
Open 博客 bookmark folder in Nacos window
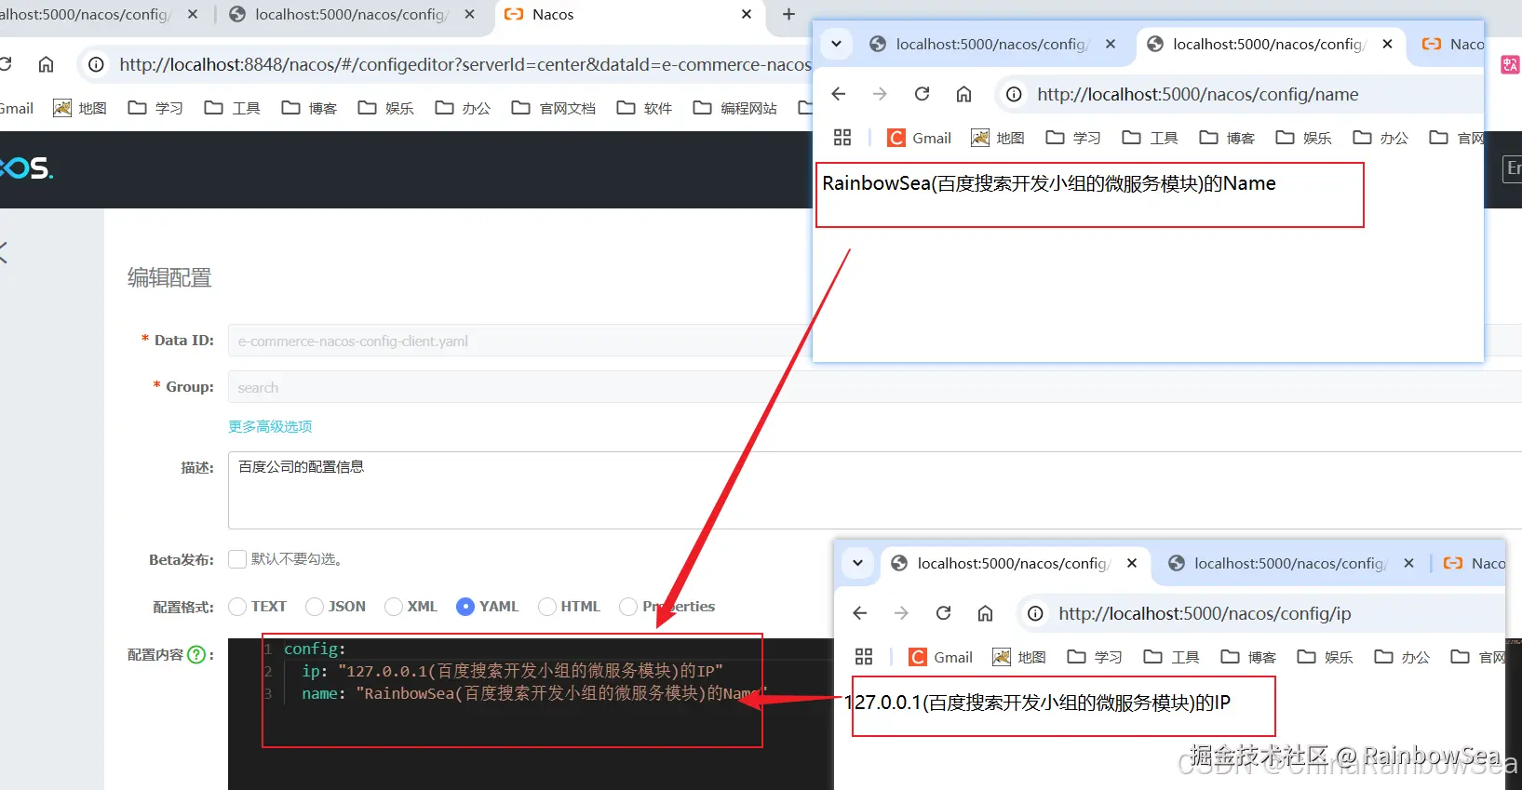309,108
